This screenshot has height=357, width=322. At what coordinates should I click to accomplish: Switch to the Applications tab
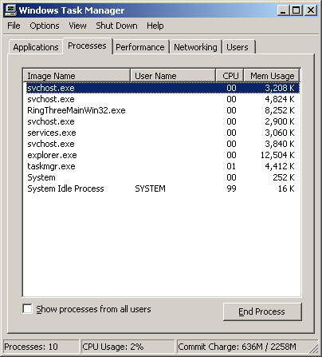(x=36, y=47)
